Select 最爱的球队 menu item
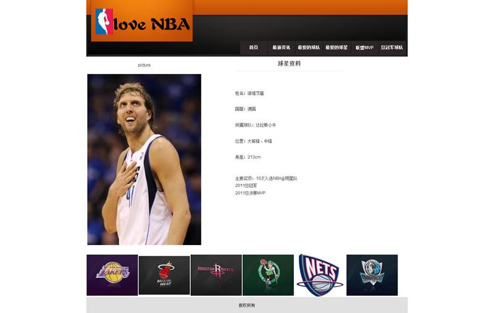The width and height of the screenshot is (494, 313). 309,48
